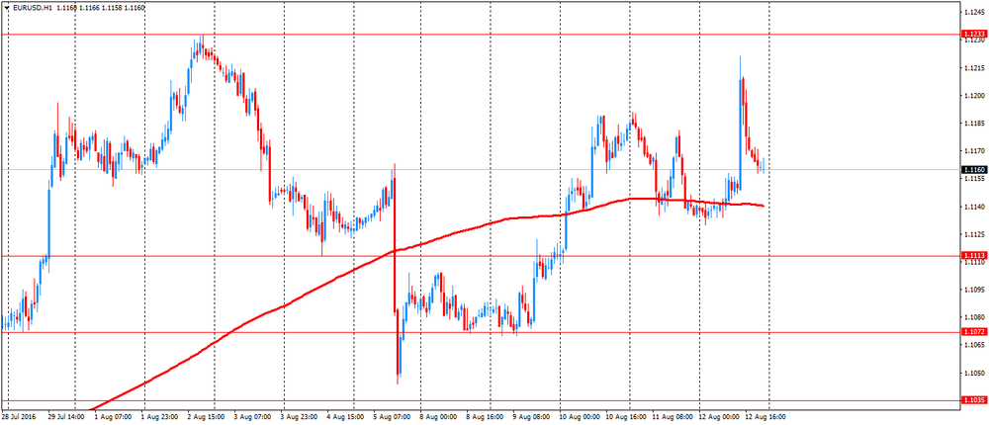
Task: Select the red horizontal line at 1.1072
Action: (x=480, y=332)
